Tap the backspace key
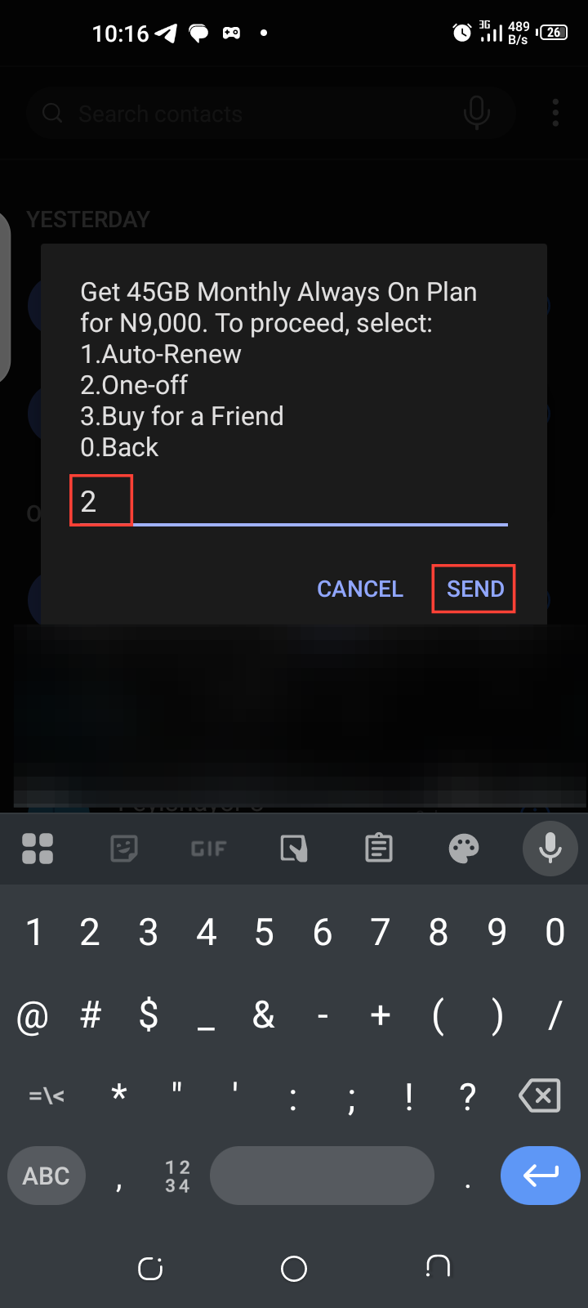The height and width of the screenshot is (1308, 588). 540,1095
